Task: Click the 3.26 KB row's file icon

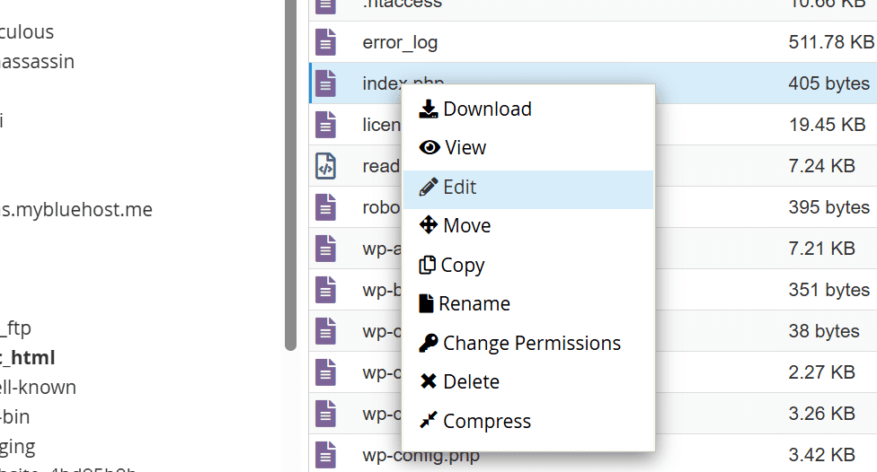Action: (x=325, y=414)
